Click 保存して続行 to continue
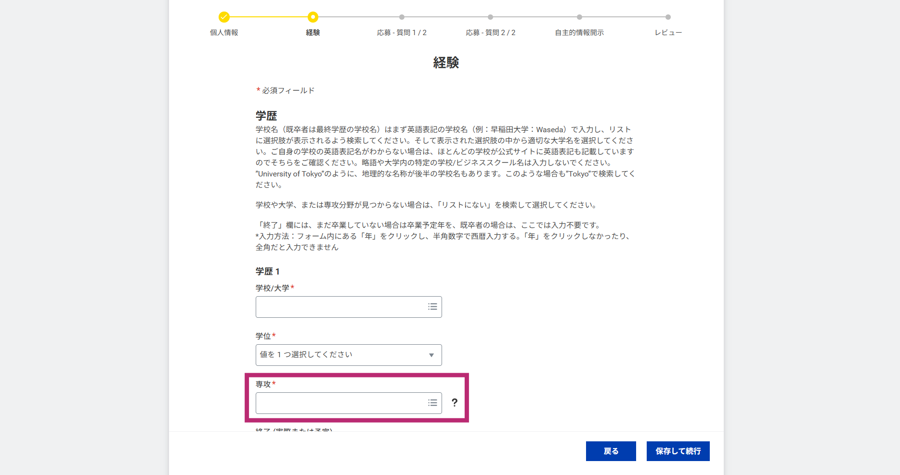This screenshot has height=475, width=900. point(678,451)
